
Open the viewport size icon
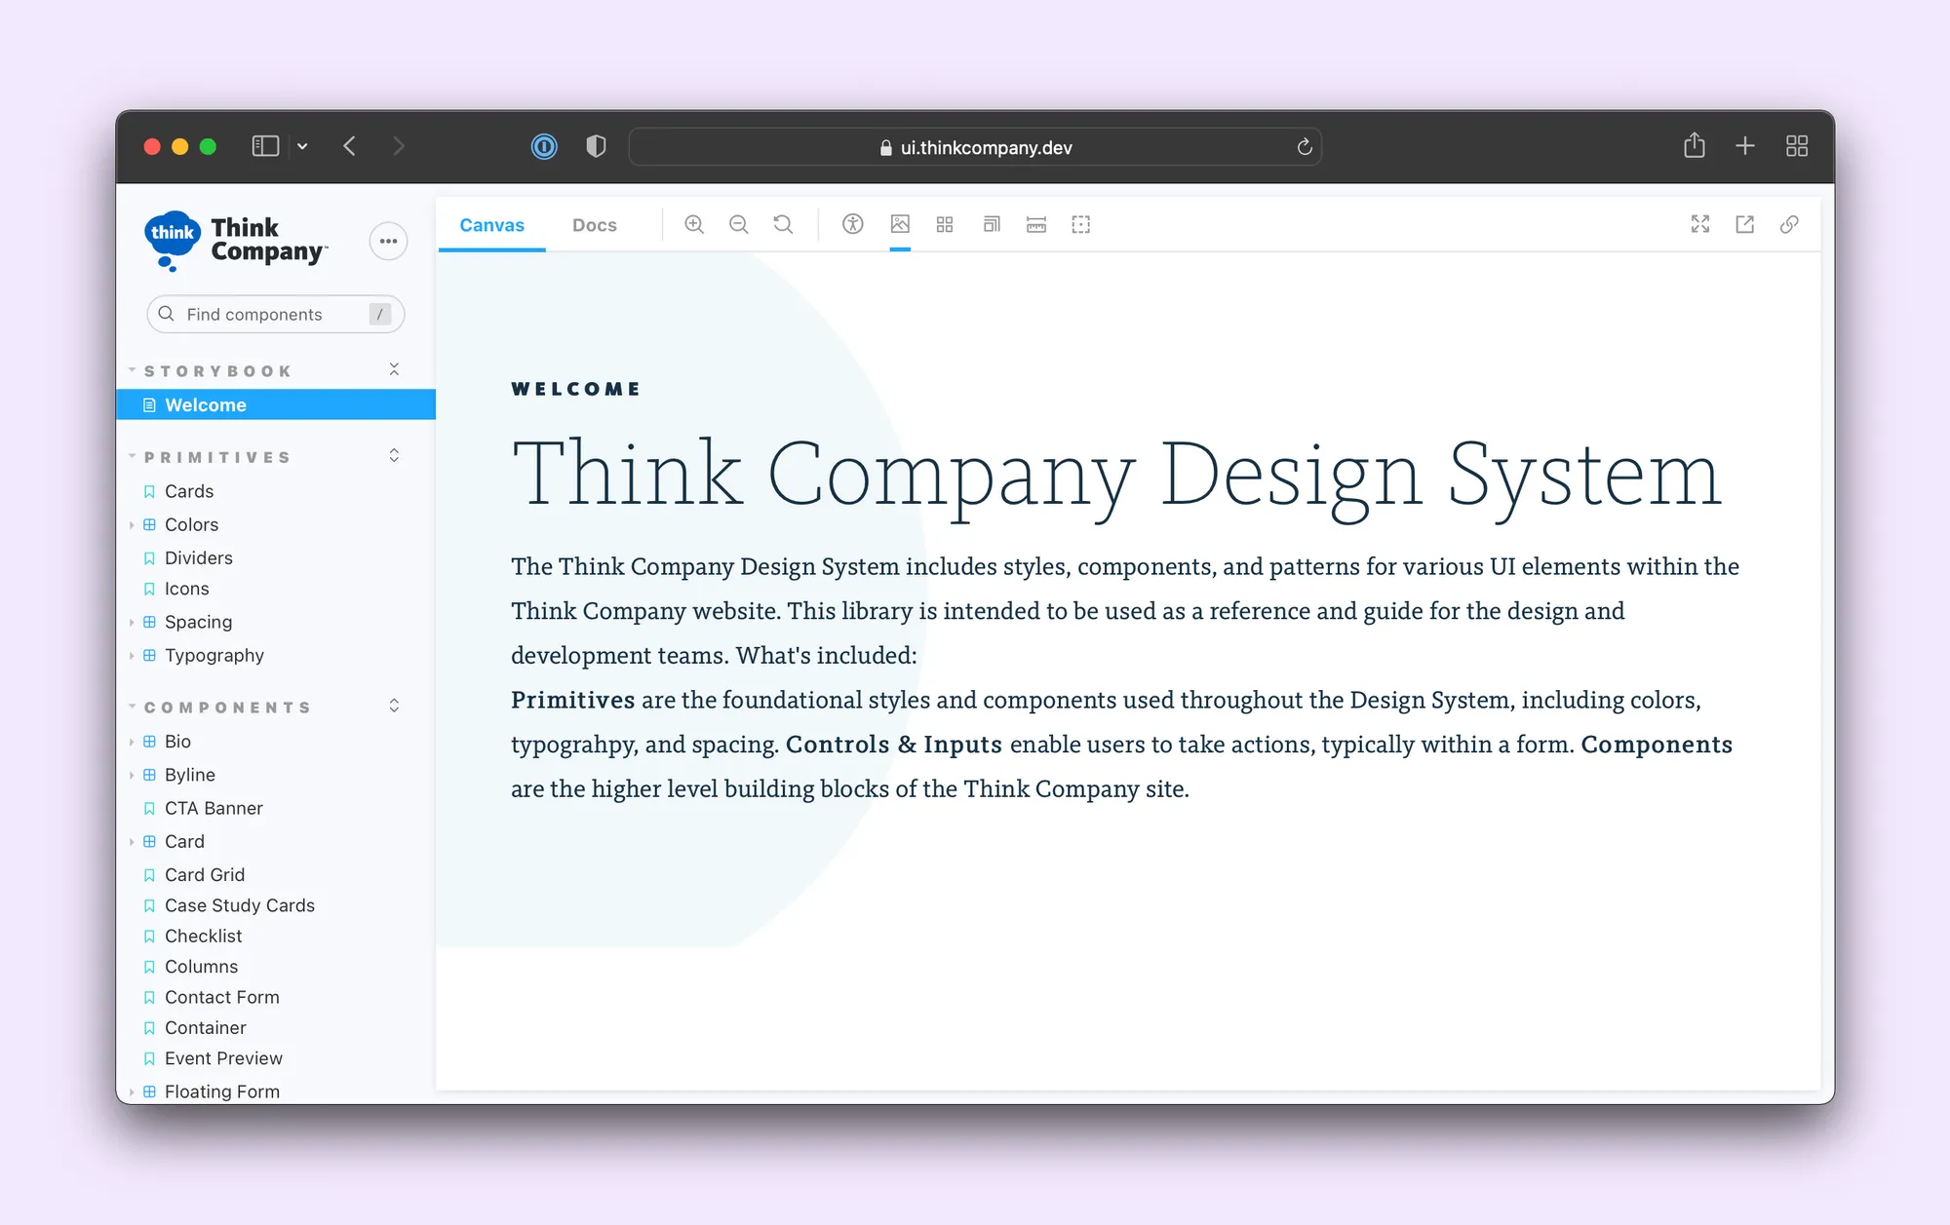992,224
